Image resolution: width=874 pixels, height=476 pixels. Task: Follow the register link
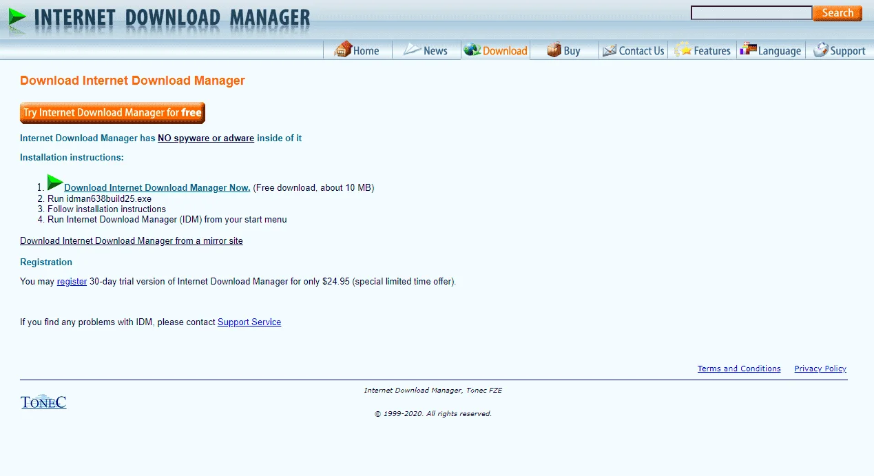click(x=72, y=282)
